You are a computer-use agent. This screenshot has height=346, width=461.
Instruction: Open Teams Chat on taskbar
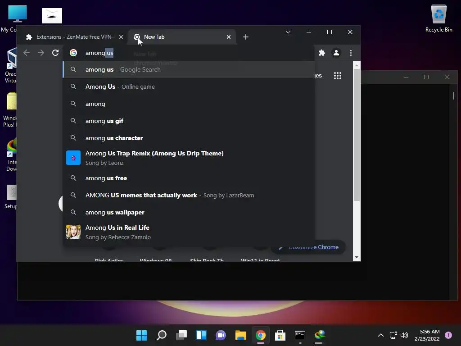[221, 335]
